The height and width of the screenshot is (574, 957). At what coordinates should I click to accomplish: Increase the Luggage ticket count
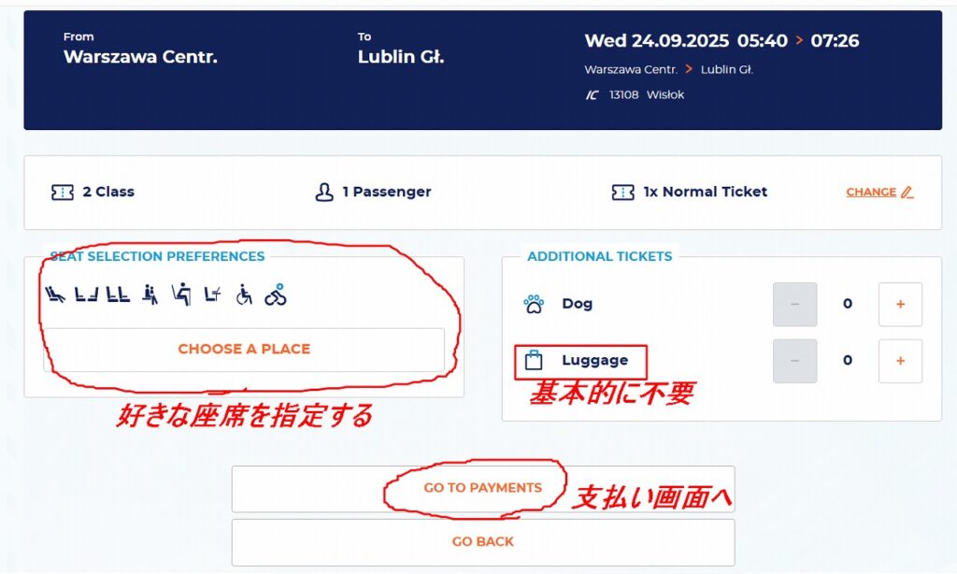[x=900, y=361]
